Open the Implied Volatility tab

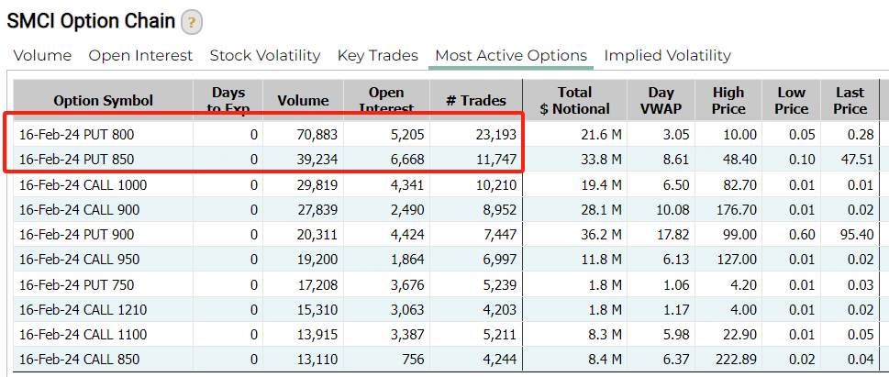pos(667,56)
